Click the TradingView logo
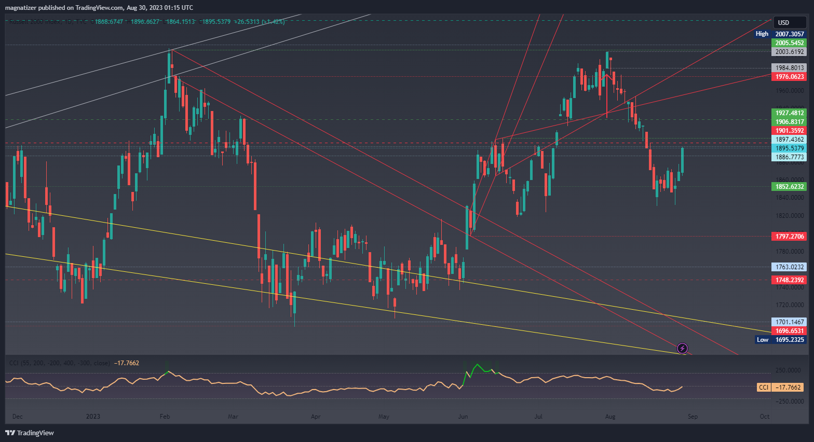 pyautogui.click(x=30, y=433)
